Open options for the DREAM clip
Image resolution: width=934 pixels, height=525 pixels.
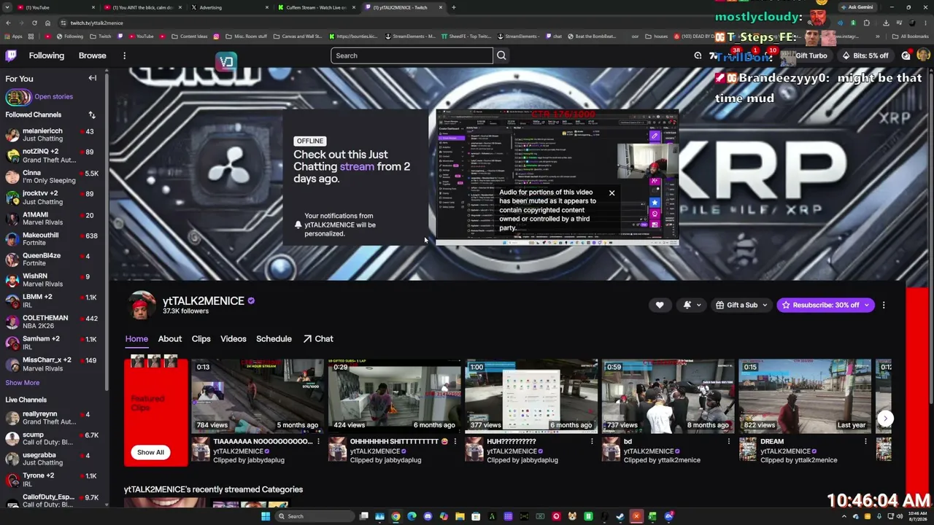865,442
